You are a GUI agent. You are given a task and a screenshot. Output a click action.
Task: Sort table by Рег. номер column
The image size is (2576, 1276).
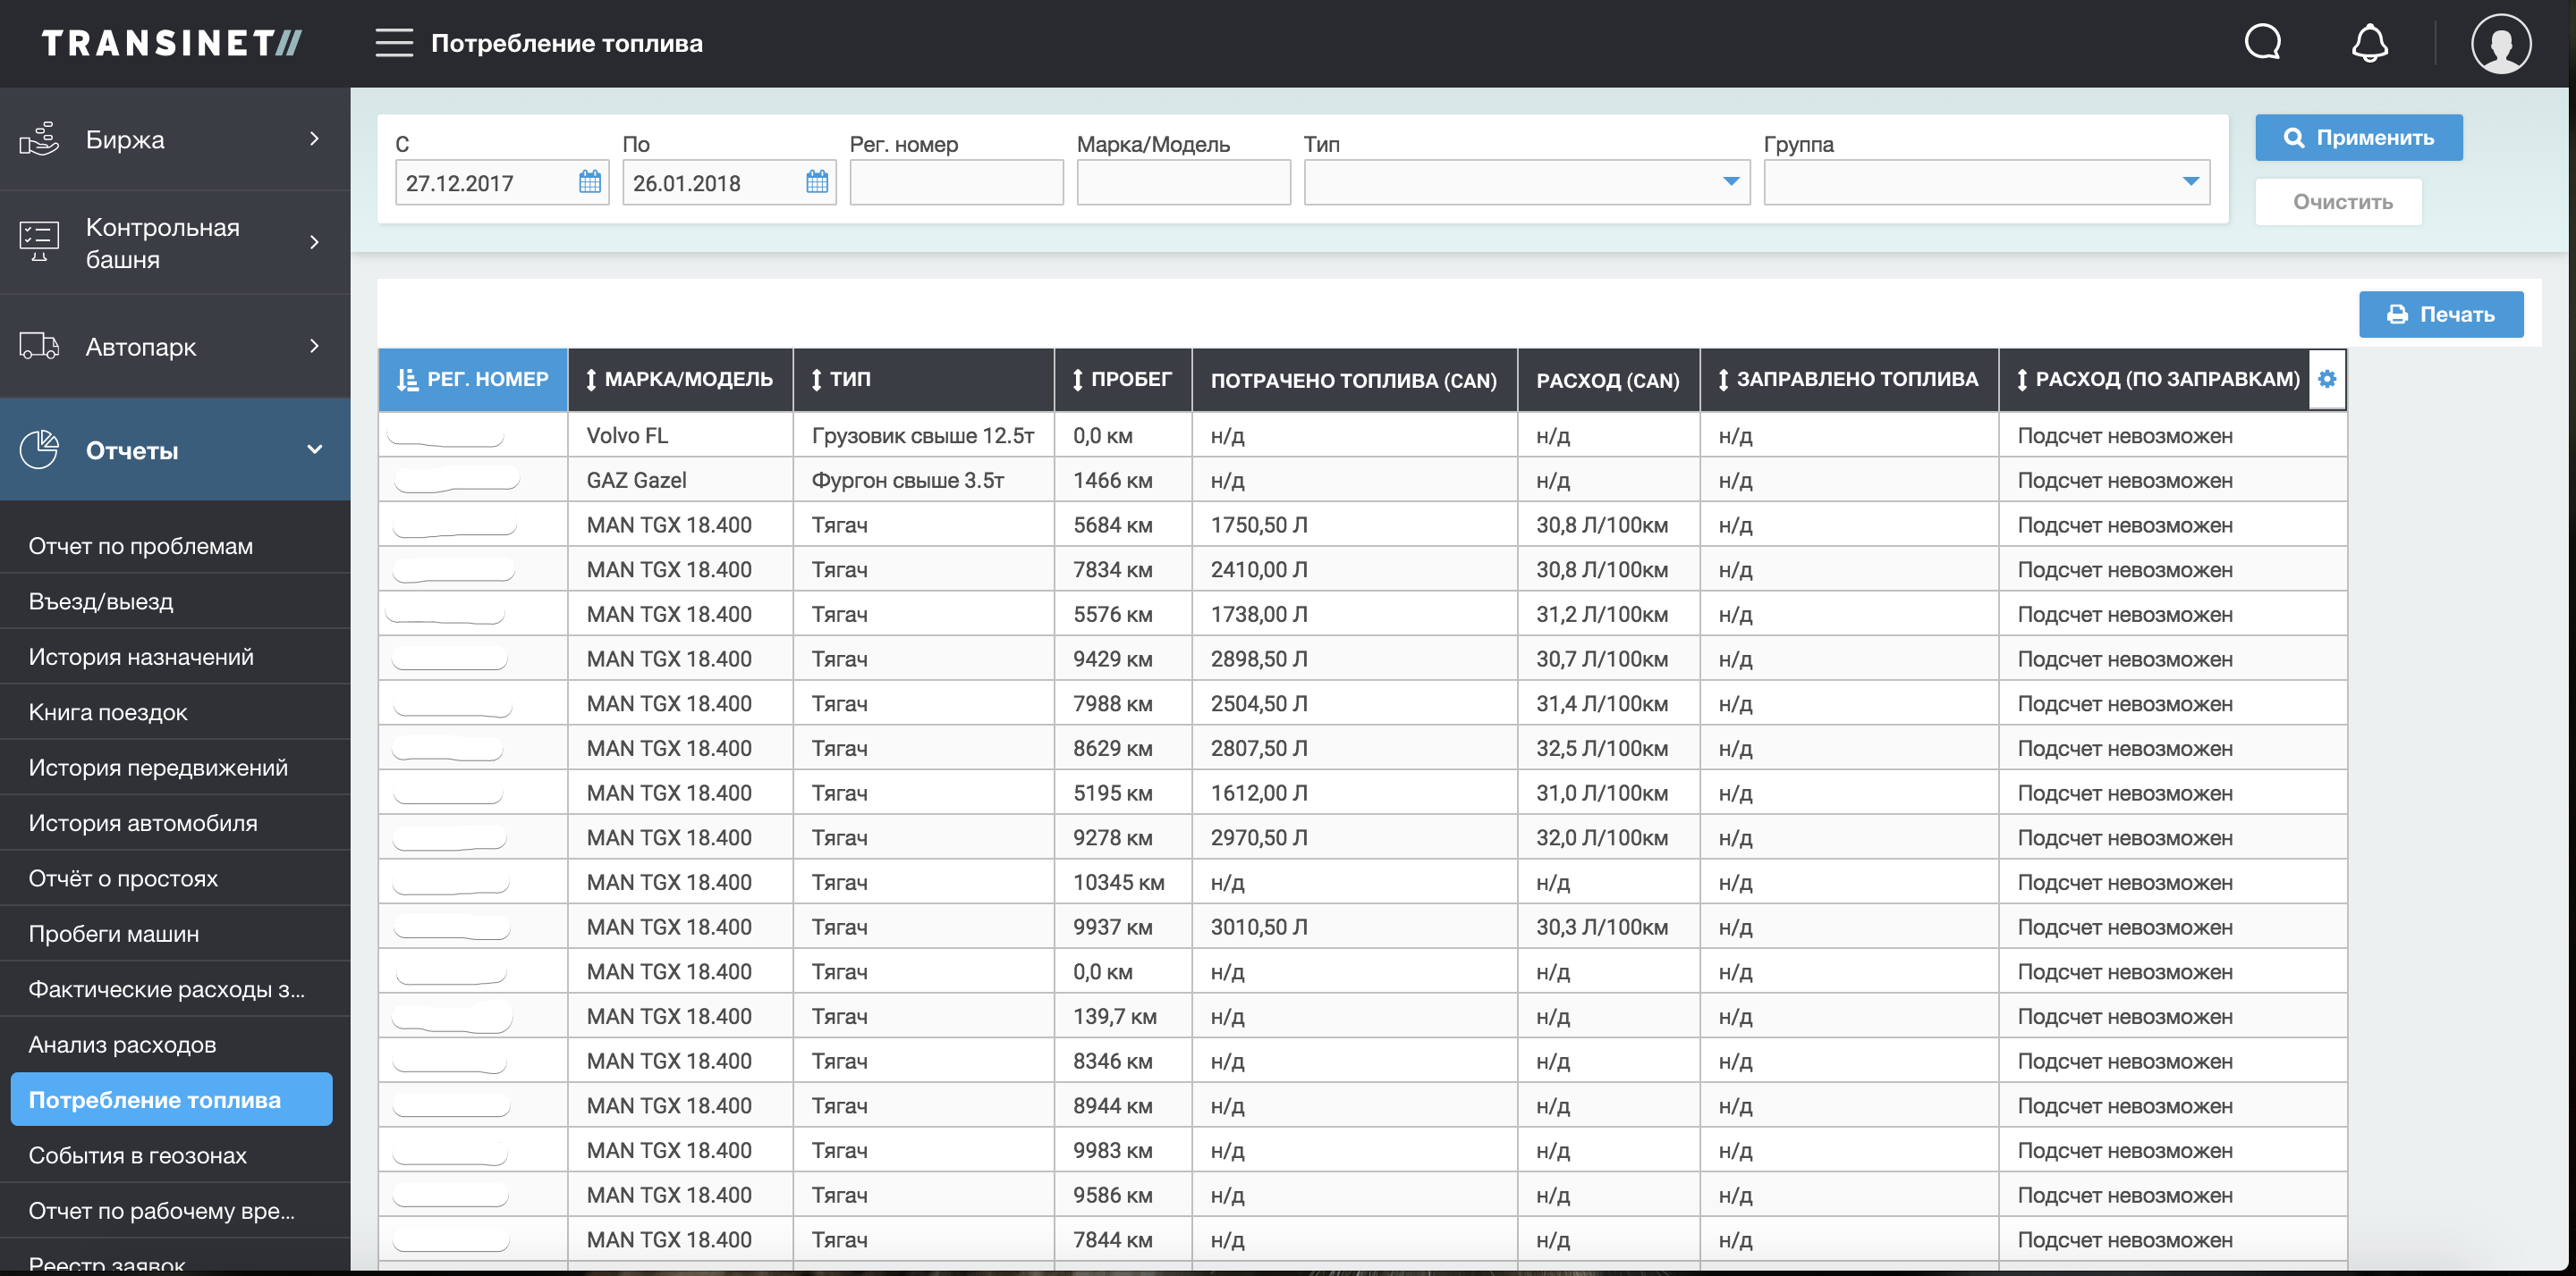(473, 380)
